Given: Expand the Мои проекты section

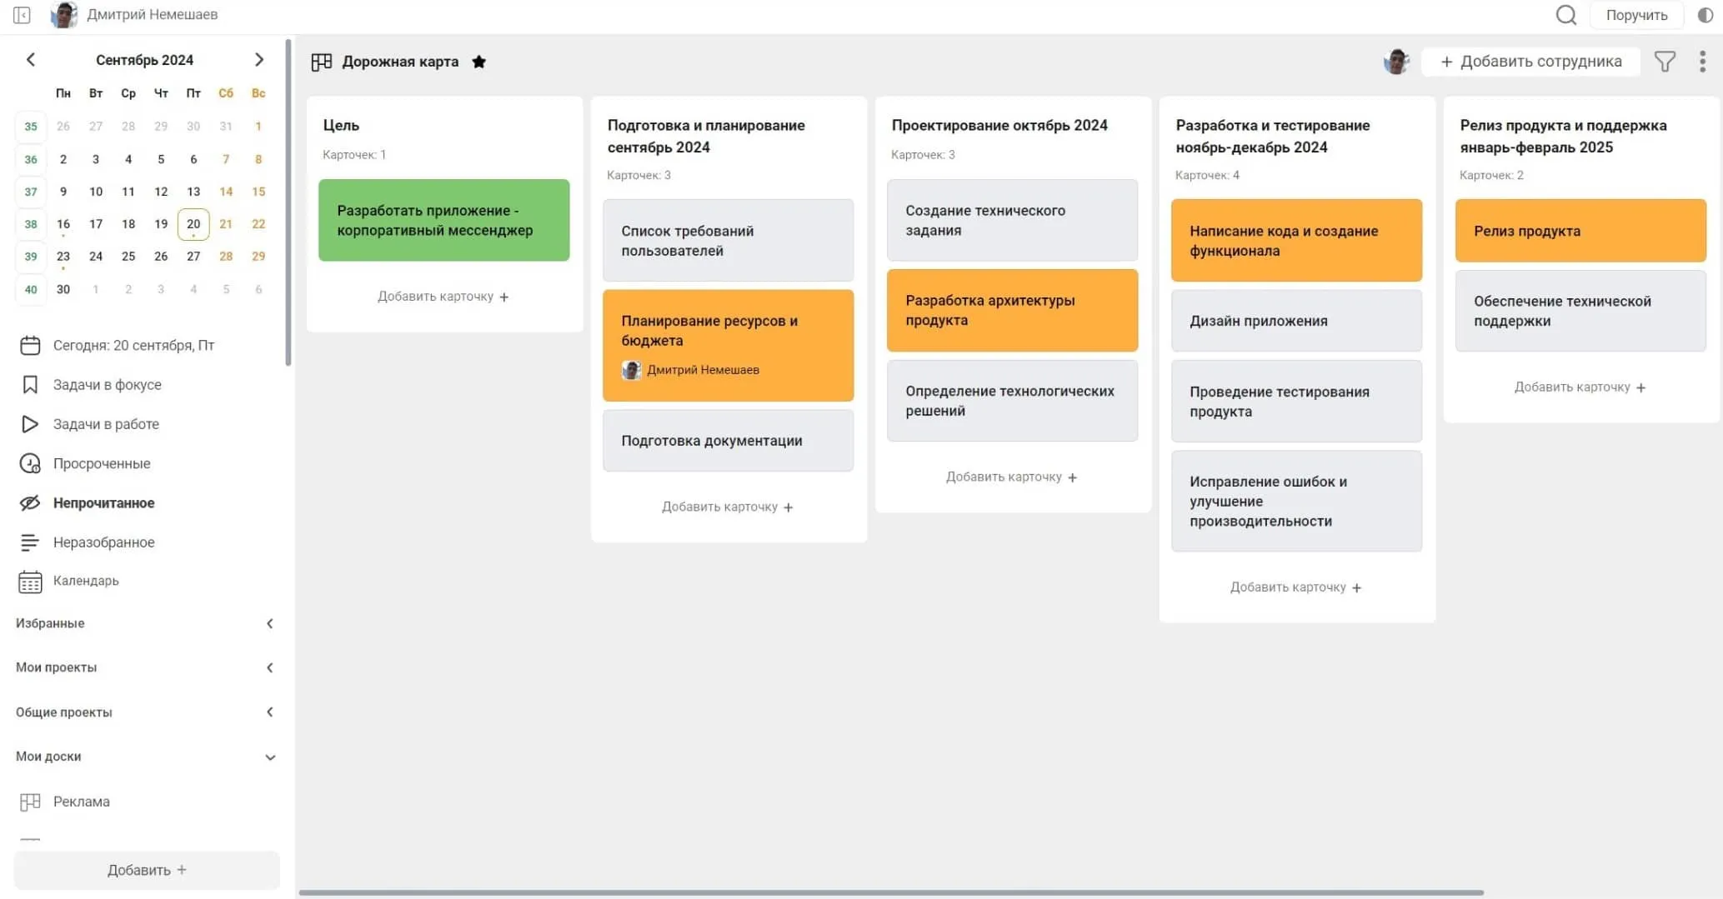Looking at the screenshot, I should [269, 667].
